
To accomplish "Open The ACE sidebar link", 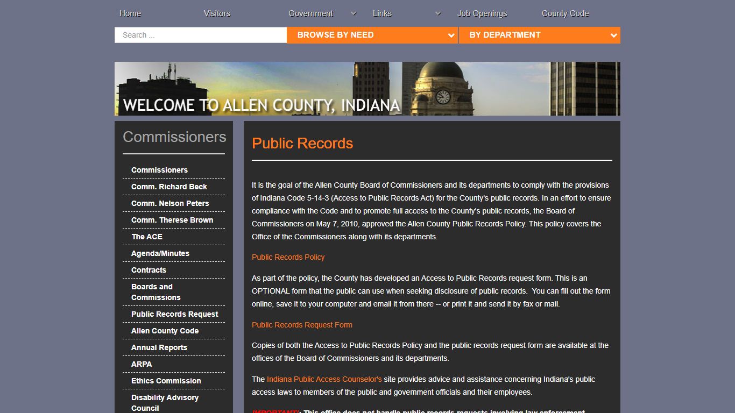I will coord(147,237).
